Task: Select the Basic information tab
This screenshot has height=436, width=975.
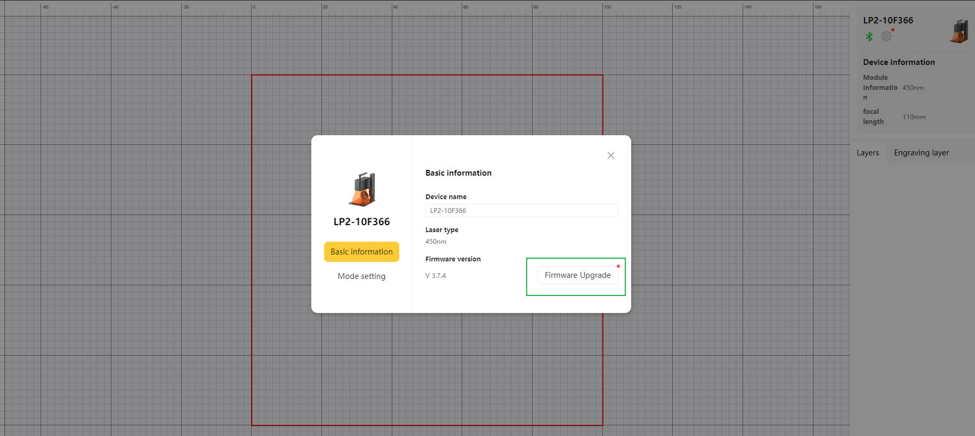Action: coord(361,252)
